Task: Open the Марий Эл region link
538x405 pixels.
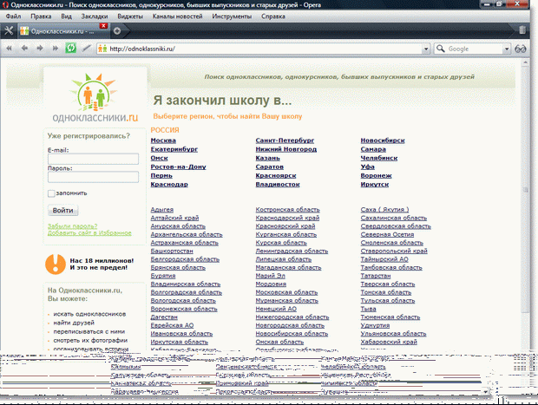Action: [270, 276]
